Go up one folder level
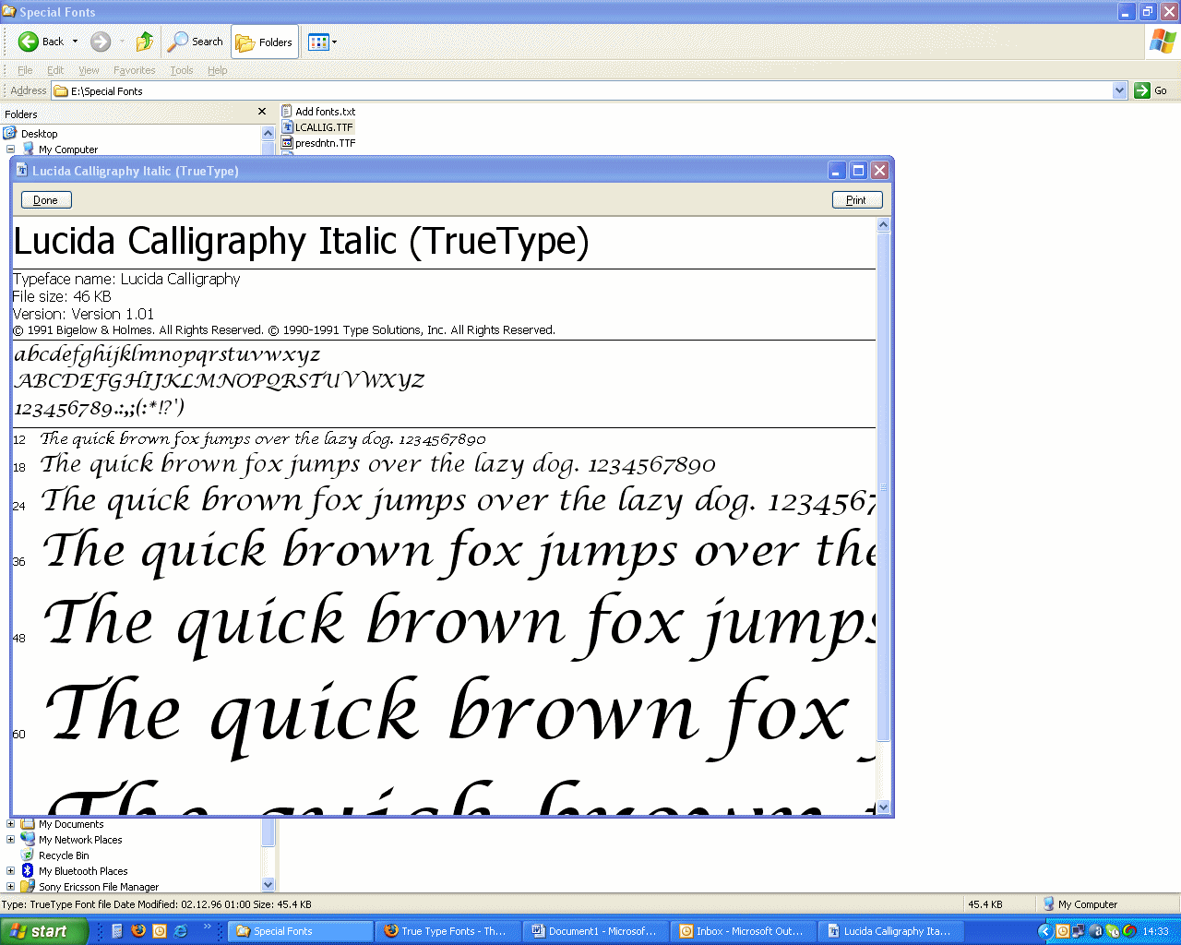The height and width of the screenshot is (945, 1181). point(145,42)
